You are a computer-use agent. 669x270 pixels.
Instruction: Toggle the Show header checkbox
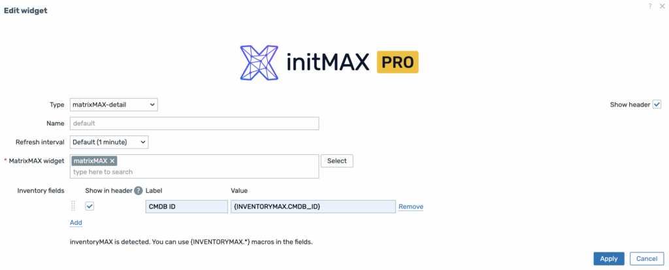(657, 105)
